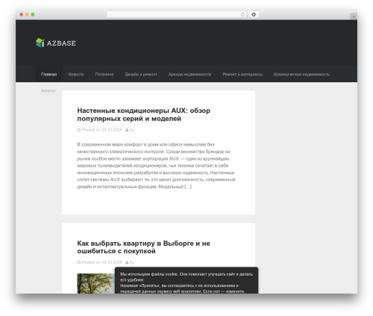Open the Полезное menu item
The width and height of the screenshot is (373, 316).
(x=104, y=74)
